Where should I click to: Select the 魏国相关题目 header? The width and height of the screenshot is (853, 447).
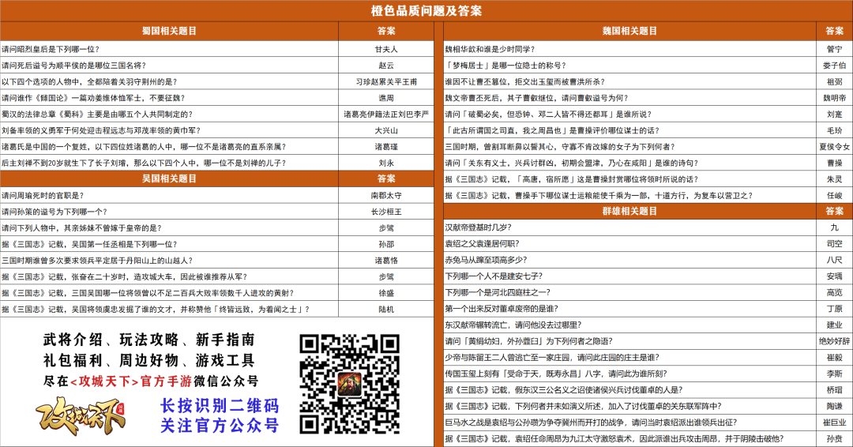629,32
